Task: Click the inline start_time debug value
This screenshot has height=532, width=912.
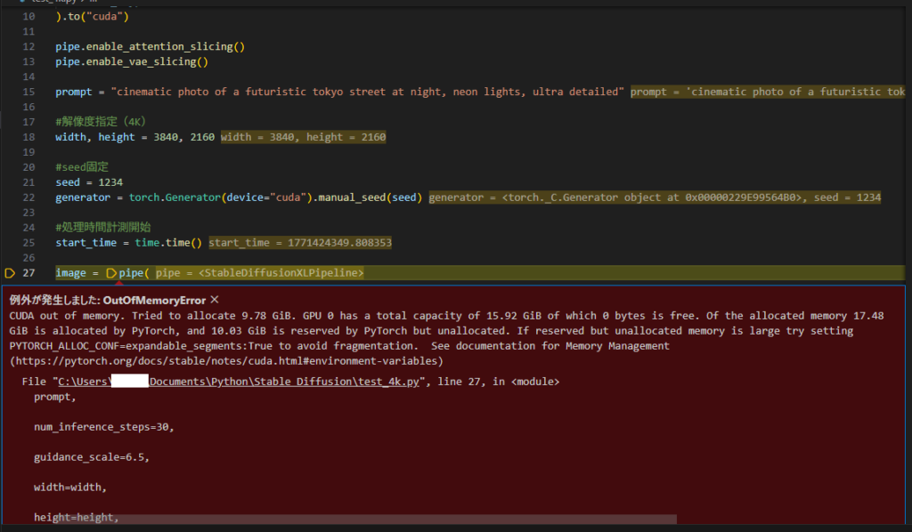Action: [300, 242]
